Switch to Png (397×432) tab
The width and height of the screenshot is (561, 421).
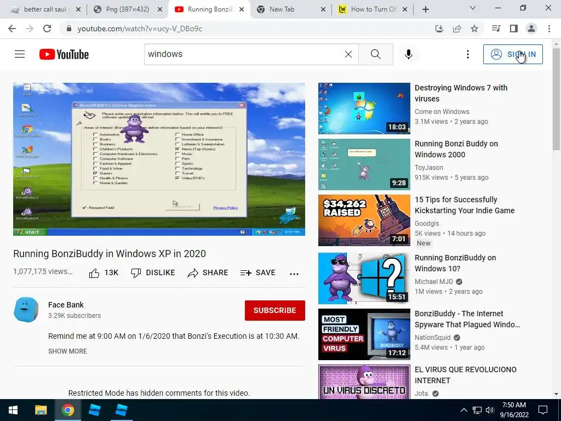coord(127,9)
